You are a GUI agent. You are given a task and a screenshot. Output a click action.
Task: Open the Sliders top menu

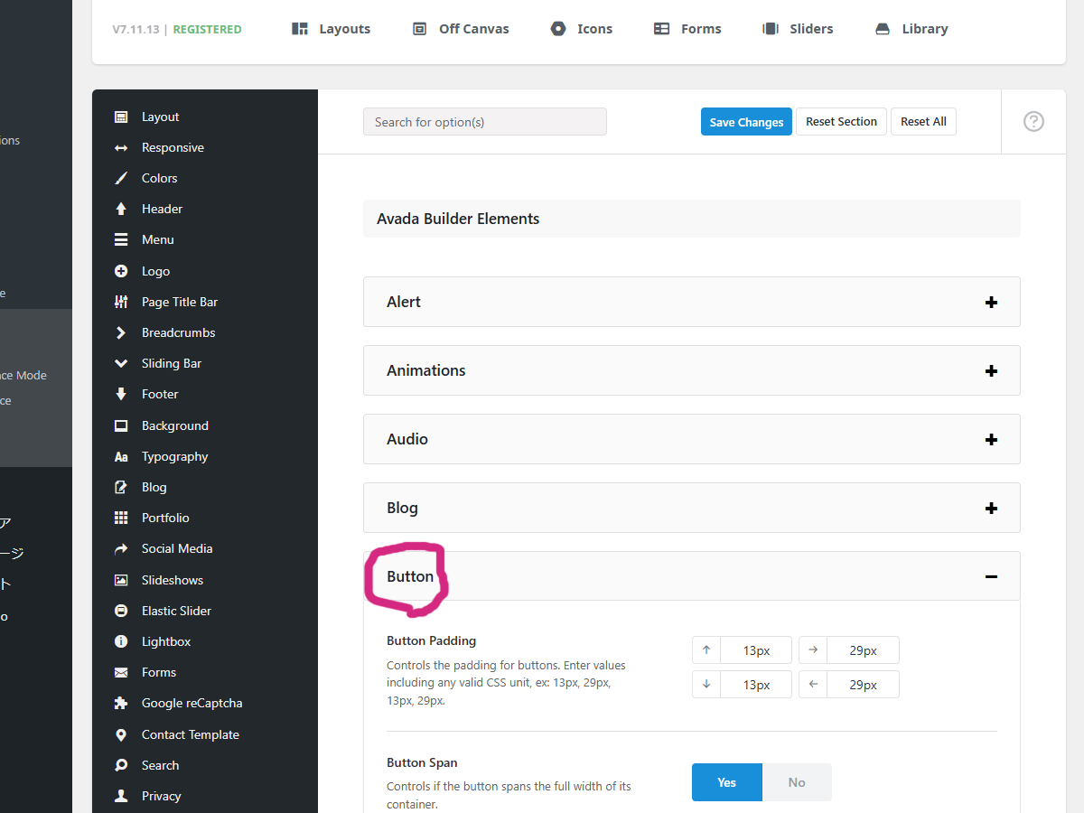[798, 29]
